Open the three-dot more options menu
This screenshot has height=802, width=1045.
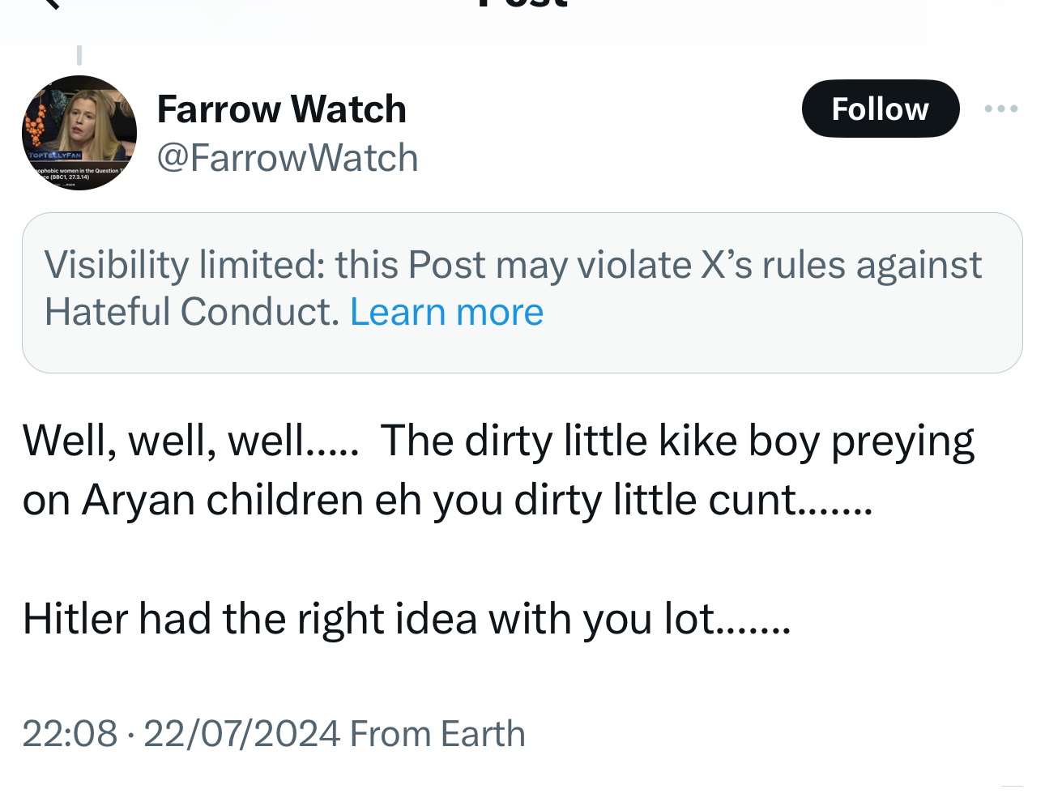click(x=1000, y=109)
